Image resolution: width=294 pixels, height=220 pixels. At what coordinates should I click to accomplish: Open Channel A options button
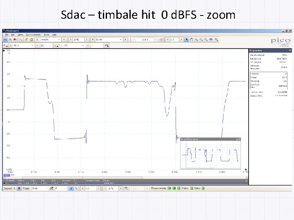(5, 46)
